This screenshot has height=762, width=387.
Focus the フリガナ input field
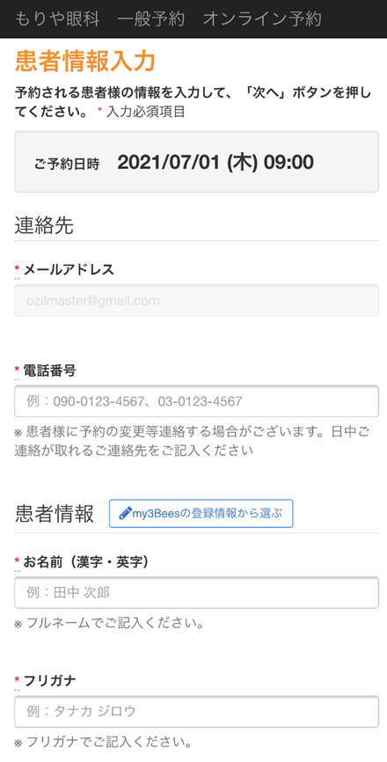196,712
